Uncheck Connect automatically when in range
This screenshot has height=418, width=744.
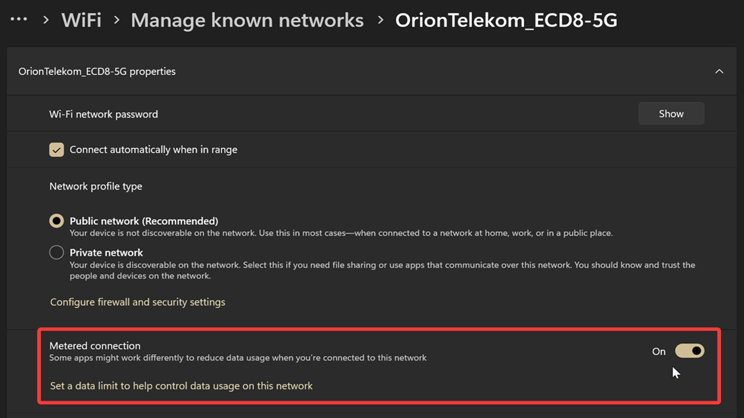point(56,150)
